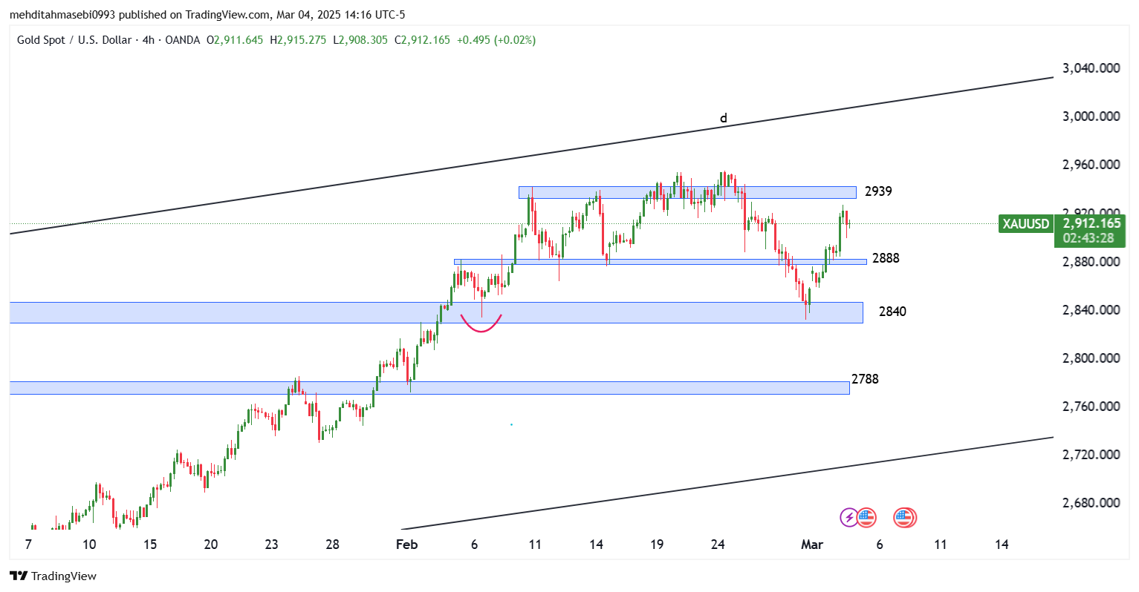The width and height of the screenshot is (1139, 592).
Task: Click the 2,880.000 price axis label
Action: click(x=1091, y=262)
